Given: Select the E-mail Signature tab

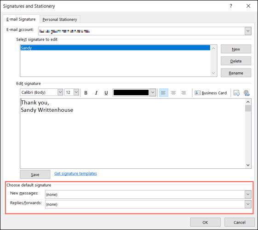Looking at the screenshot, I should click(x=21, y=19).
